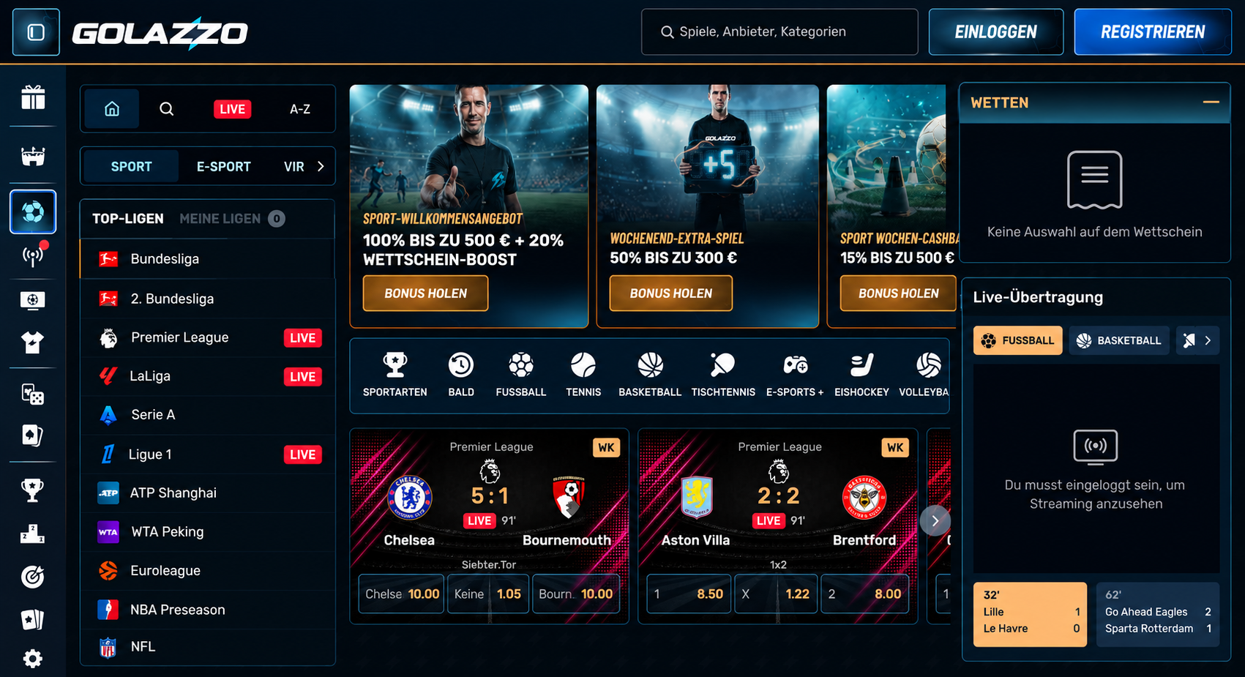Image resolution: width=1245 pixels, height=677 pixels.
Task: Open the search magnifier next to LIVE
Action: click(167, 109)
